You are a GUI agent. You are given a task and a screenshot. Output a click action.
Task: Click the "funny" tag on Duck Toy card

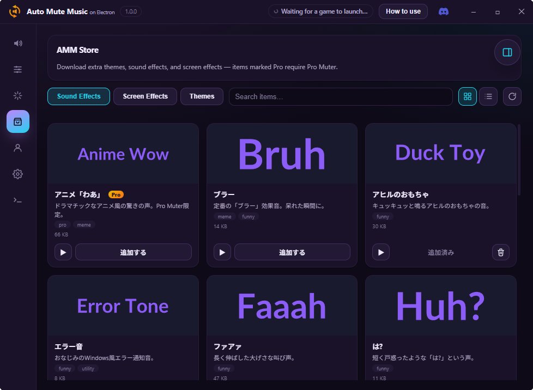click(x=383, y=217)
